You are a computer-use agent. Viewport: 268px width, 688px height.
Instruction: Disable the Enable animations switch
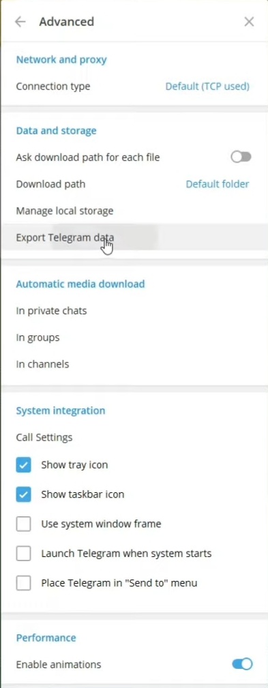[242, 664]
